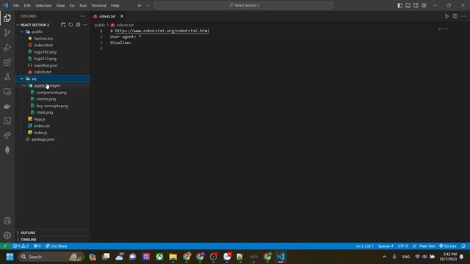Collapse the public folder
The height and width of the screenshot is (264, 470).
coord(52,32)
